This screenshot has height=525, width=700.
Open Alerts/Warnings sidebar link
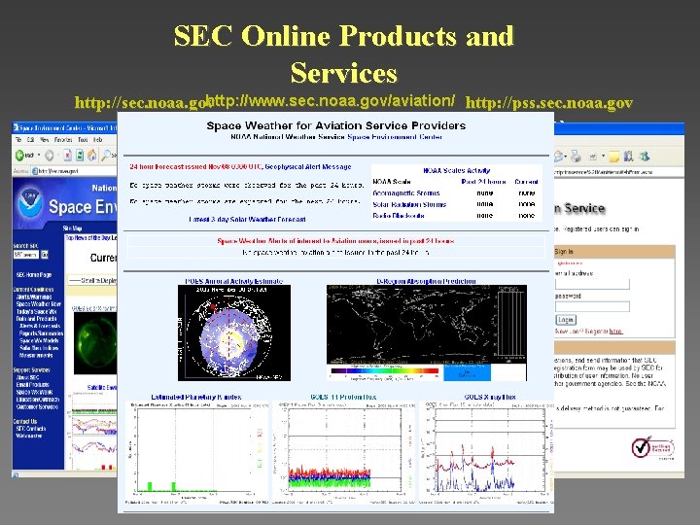34,297
